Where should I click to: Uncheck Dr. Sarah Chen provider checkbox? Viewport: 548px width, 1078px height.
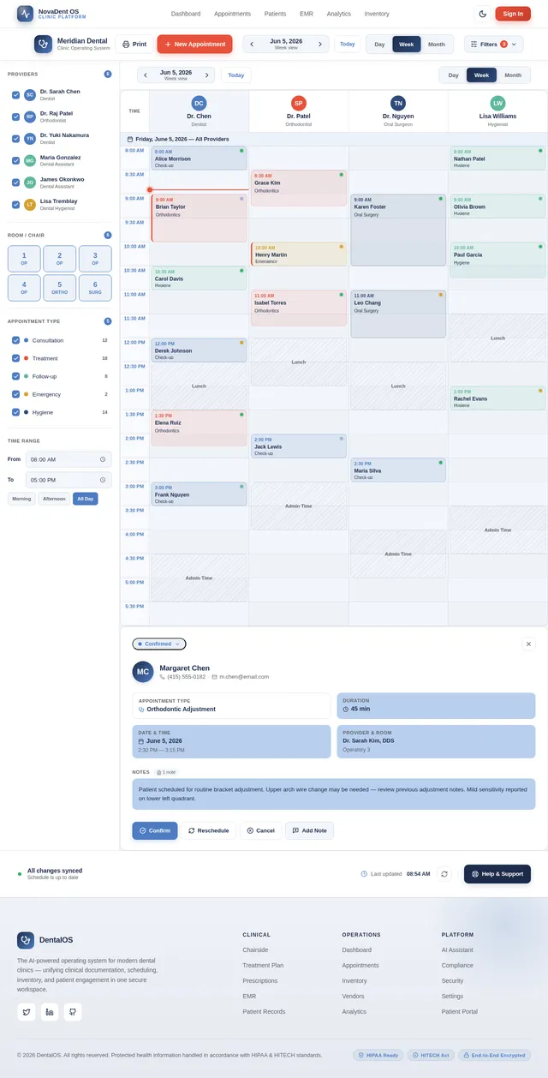pos(15,94)
